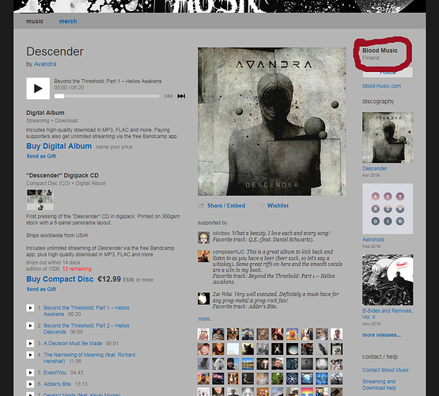
Task: Open the merch tab
Action: click(x=68, y=21)
